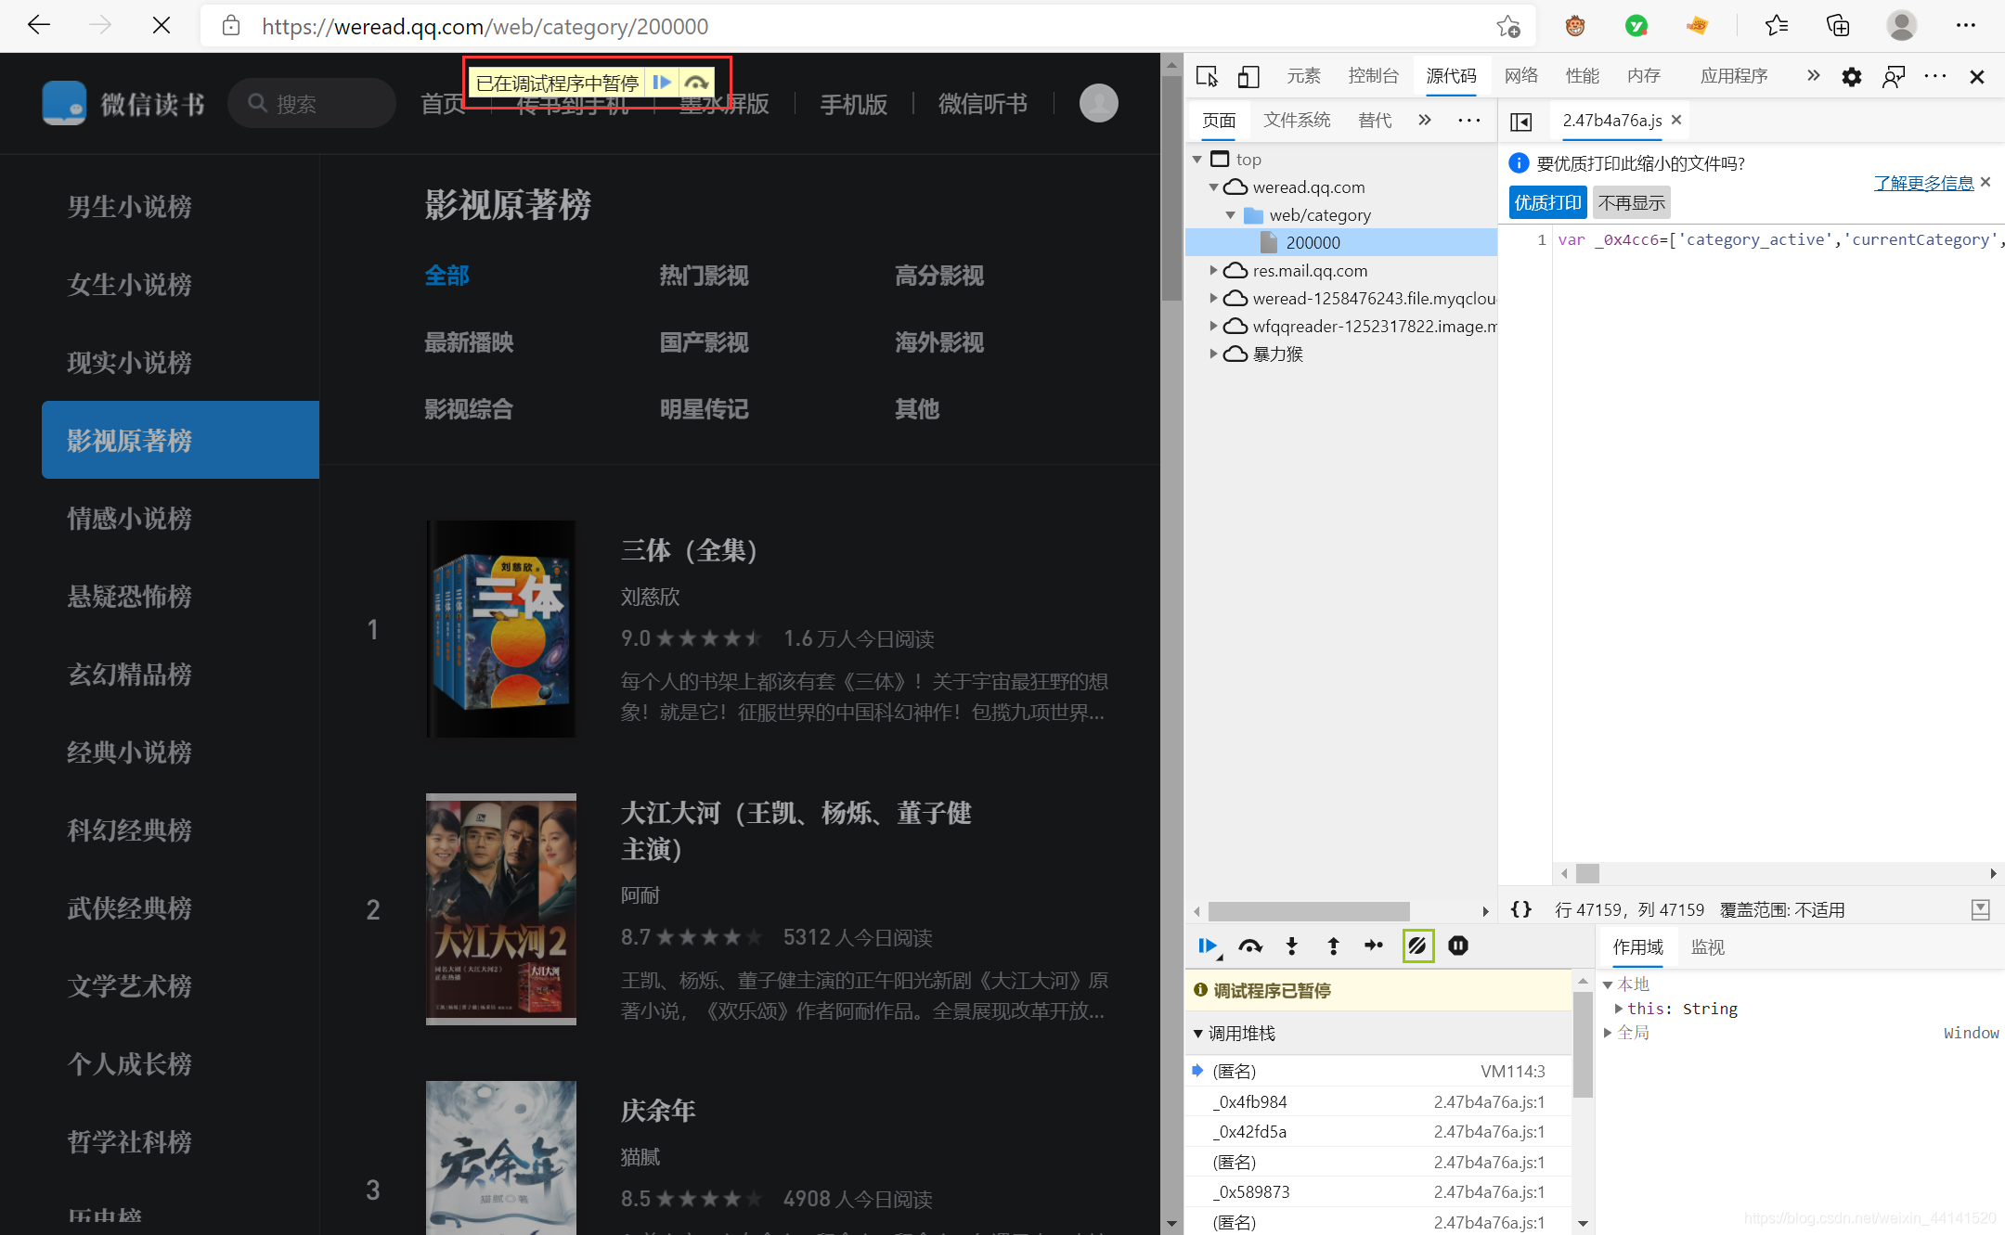Select the _0x4fb984 call stack frame
The image size is (2005, 1235).
point(1378,1101)
